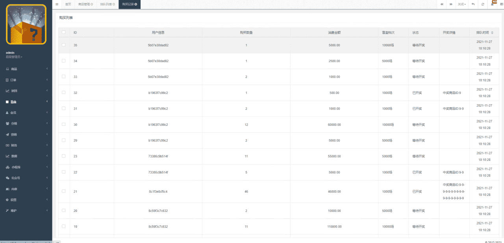The width and height of the screenshot is (504, 243).
Task: Expand the 订单 menu chevron
Action: click(x=47, y=80)
